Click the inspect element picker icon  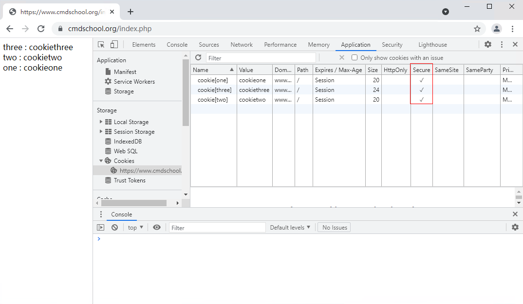[x=101, y=44]
